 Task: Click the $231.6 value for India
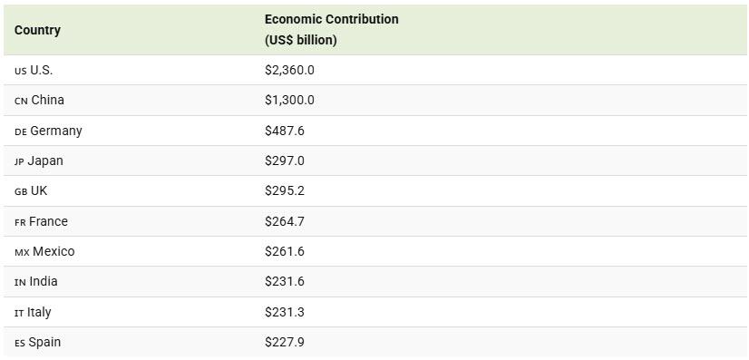pos(284,282)
